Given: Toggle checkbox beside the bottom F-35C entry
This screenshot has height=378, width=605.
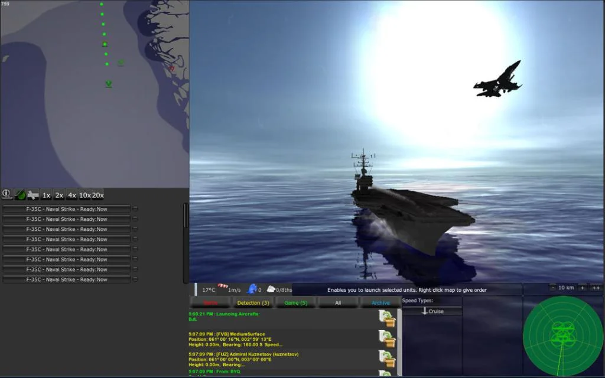Looking at the screenshot, I should [136, 279].
